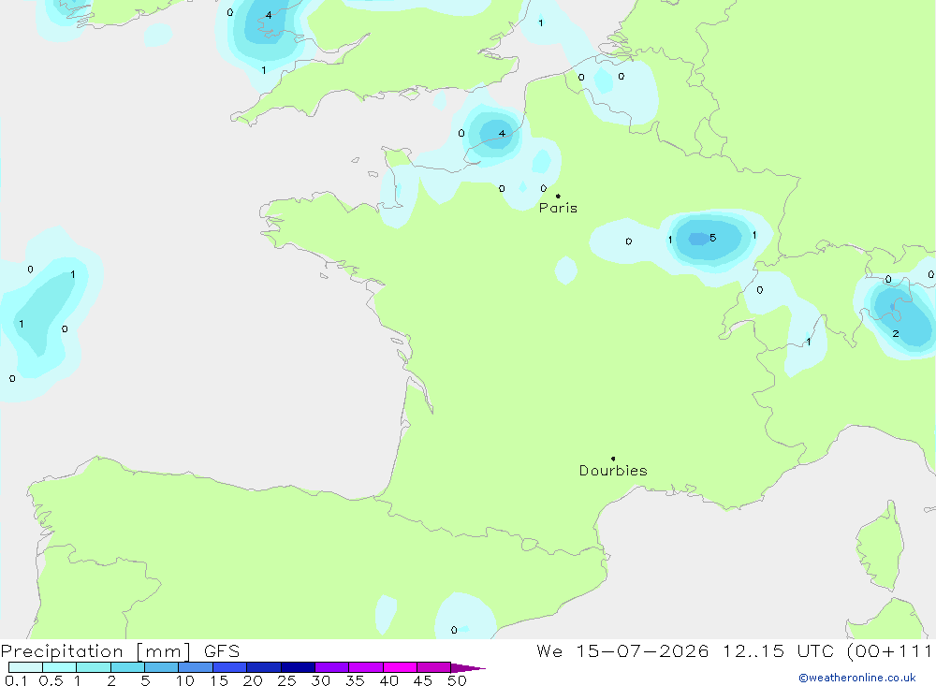Click the 'Precipitation [mm]' title text
Screen dimensions: 936x686
point(95,651)
